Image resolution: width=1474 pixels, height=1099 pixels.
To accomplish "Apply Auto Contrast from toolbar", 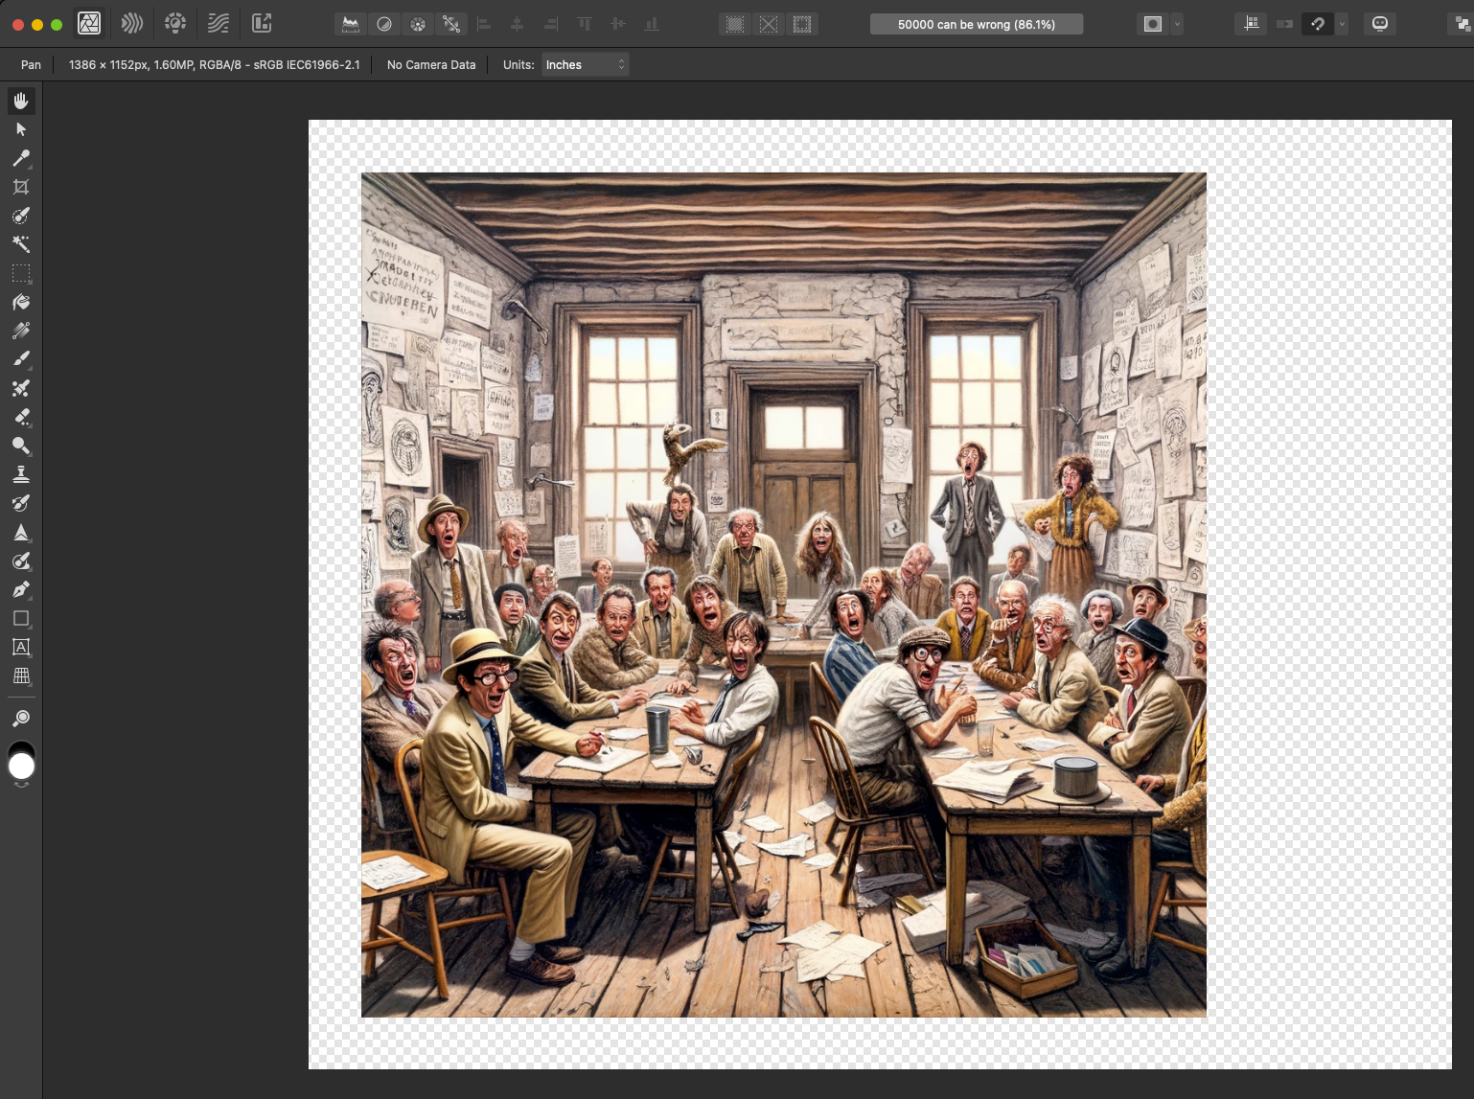I will pos(384,24).
